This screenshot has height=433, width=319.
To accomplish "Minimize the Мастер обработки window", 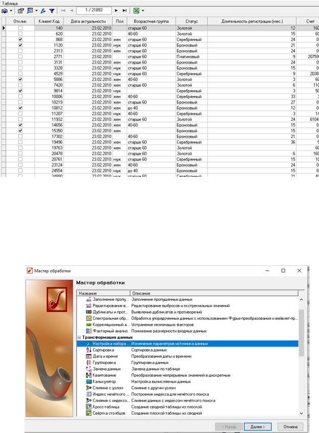I will (x=267, y=271).
